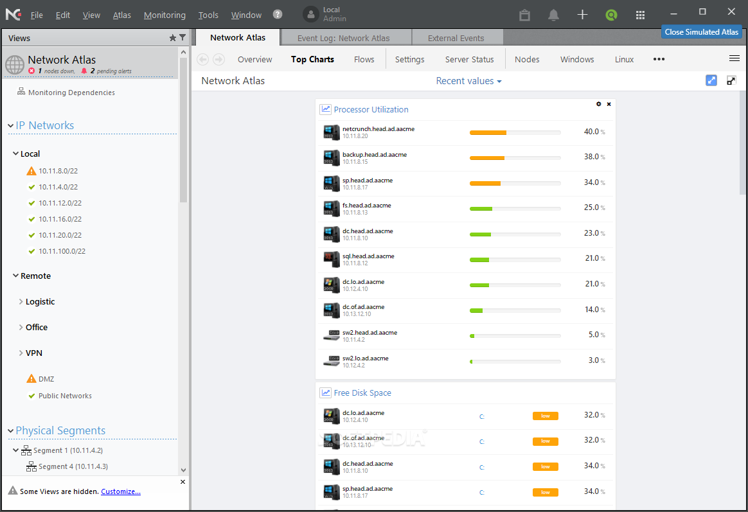The width and height of the screenshot is (748, 512).
Task: Open the Server Status tab
Action: point(469,59)
